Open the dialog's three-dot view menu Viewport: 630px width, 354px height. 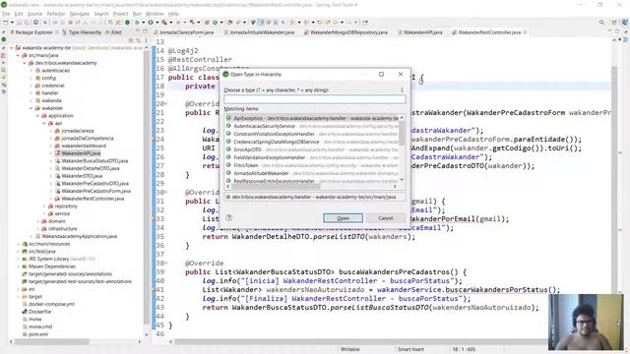402,89
